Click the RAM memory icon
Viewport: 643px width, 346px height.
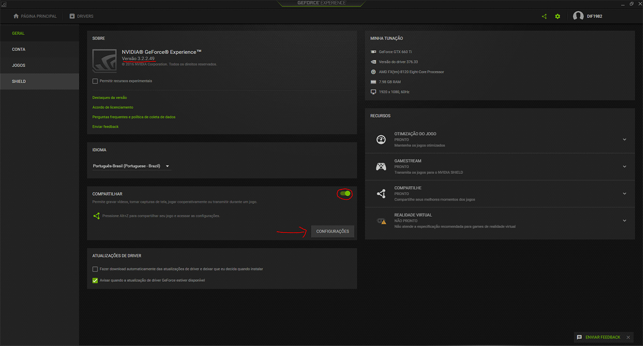click(x=373, y=82)
